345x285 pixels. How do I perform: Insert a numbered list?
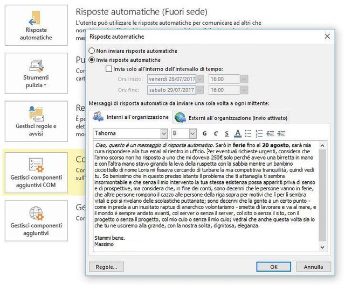(x=259, y=133)
